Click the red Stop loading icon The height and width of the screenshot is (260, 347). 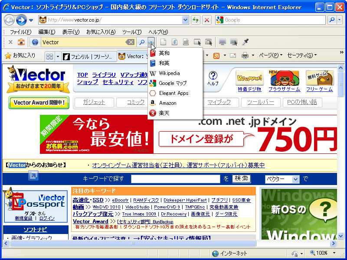[207, 20]
